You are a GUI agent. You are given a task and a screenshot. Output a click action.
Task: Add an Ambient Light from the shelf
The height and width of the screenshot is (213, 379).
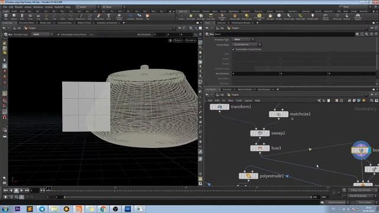pyautogui.click(x=313, y=17)
